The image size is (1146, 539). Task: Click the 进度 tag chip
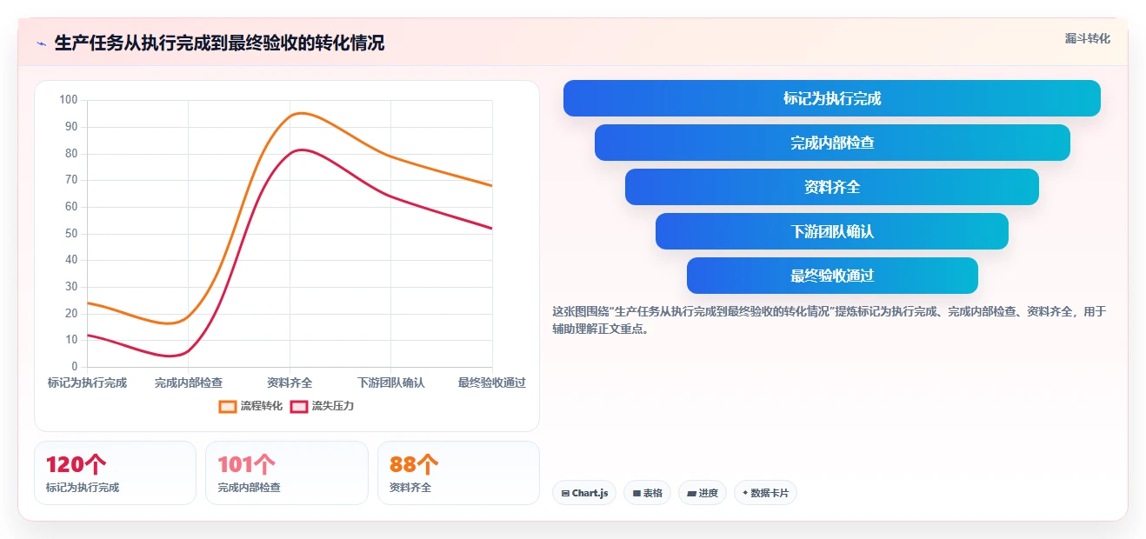(703, 493)
